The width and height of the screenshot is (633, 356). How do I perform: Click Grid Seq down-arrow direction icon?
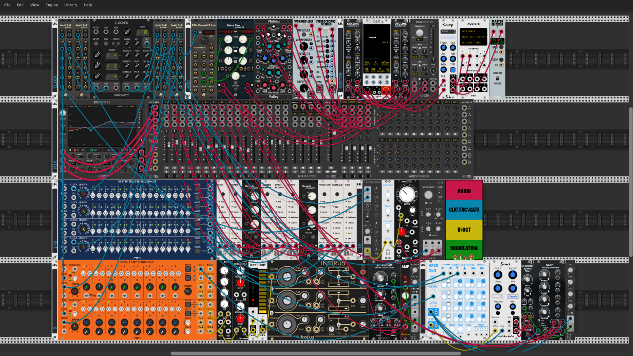coord(457,268)
